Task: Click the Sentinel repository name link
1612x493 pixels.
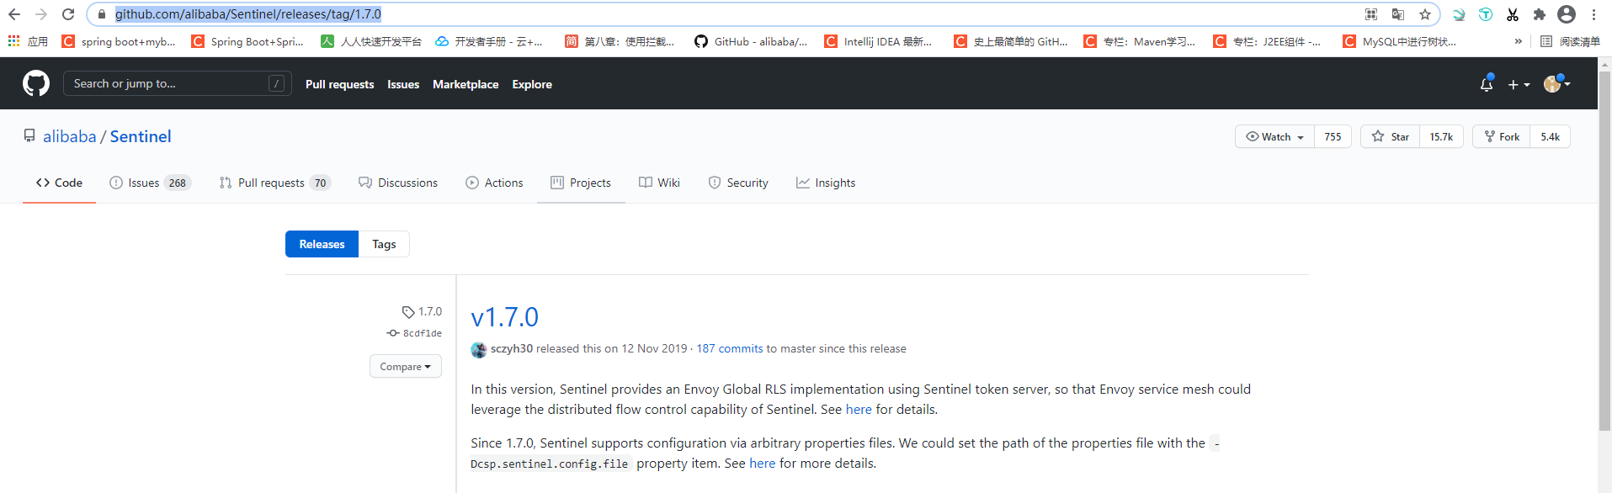Action: 141,136
